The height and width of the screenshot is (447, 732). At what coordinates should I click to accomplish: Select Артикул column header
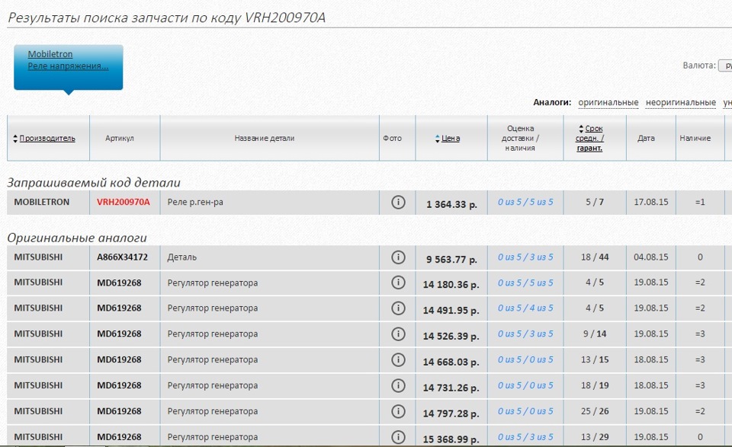[120, 139]
